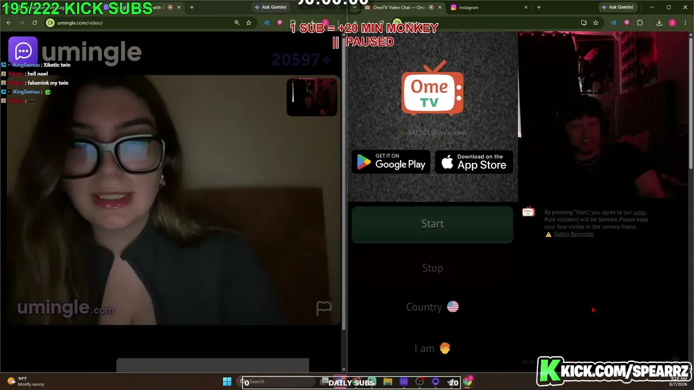Click the Umingle purple chat logo

click(23, 51)
